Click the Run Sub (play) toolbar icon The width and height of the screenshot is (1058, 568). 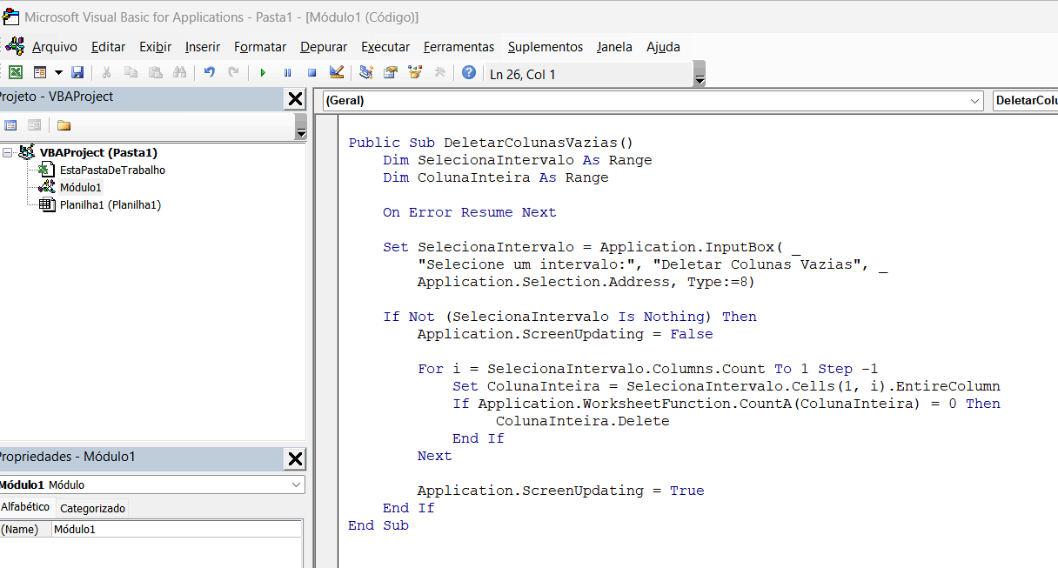263,73
